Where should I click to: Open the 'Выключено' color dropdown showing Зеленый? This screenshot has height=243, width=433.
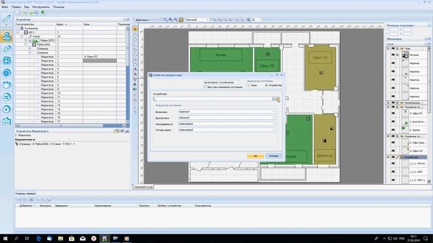(227, 117)
